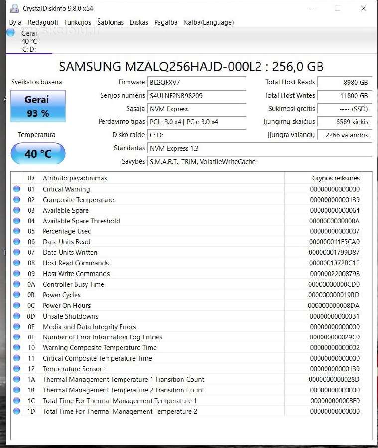Image resolution: width=378 pixels, height=448 pixels.
Task: Click the status orb for Host Write Commands
Action: click(x=17, y=273)
